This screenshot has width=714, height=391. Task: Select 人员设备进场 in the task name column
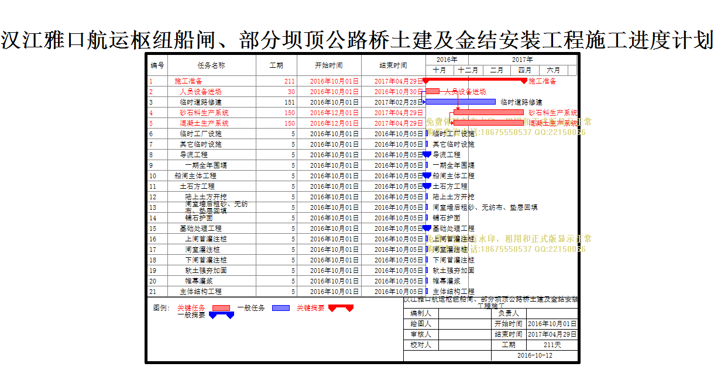201,92
